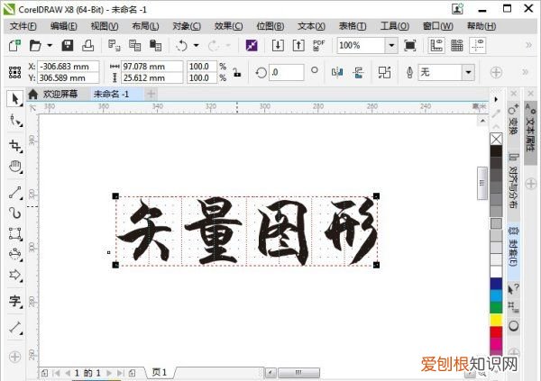Click the Paste icon in toolbar
541x381 pixels.
tap(156, 46)
